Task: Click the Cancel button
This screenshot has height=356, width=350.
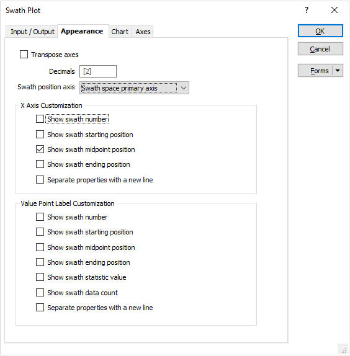Action: tap(320, 49)
